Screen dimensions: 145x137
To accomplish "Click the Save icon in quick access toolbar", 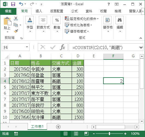I will point(13,4).
